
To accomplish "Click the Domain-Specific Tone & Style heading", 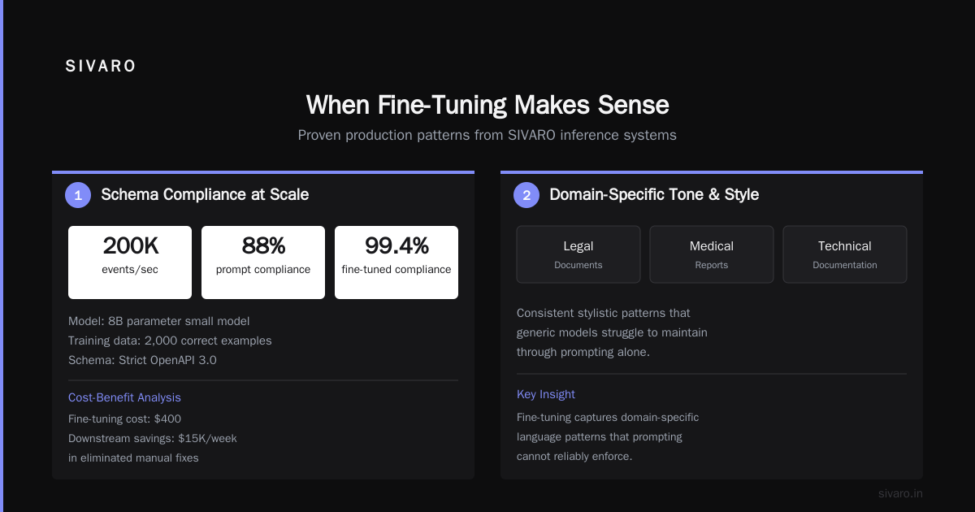I will click(x=654, y=195).
